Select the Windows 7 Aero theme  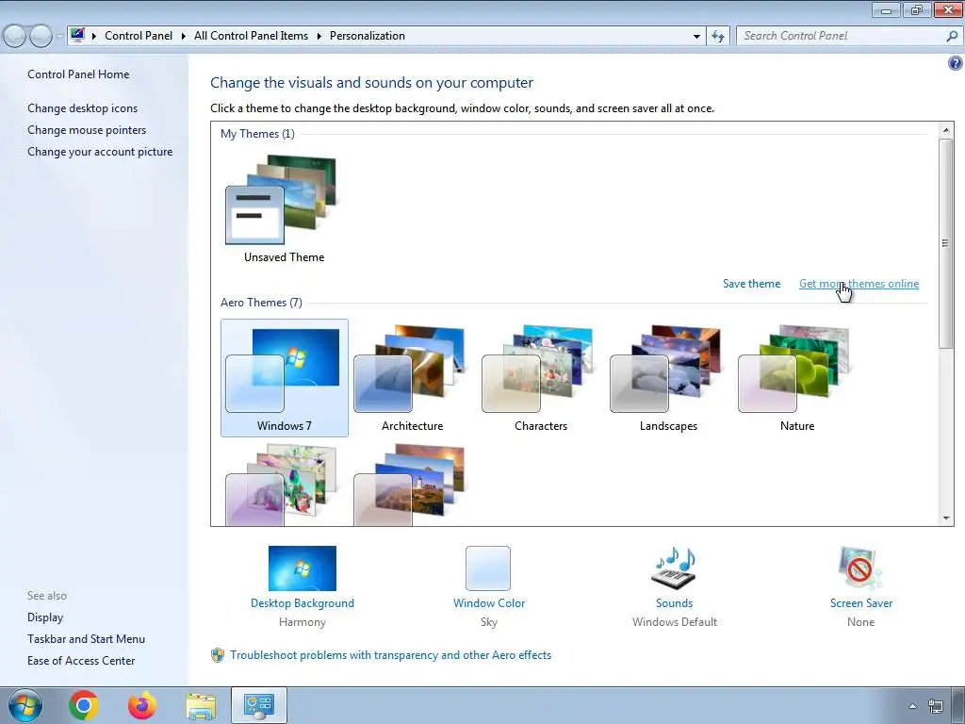[x=285, y=378]
